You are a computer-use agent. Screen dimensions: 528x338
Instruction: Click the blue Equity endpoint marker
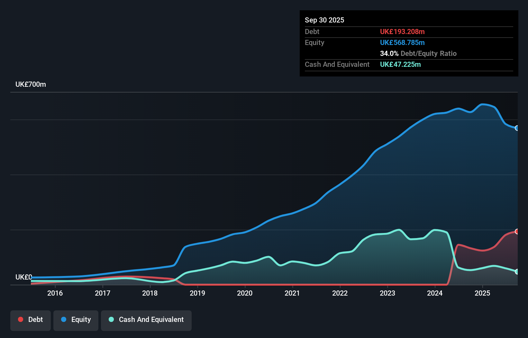[x=517, y=128]
